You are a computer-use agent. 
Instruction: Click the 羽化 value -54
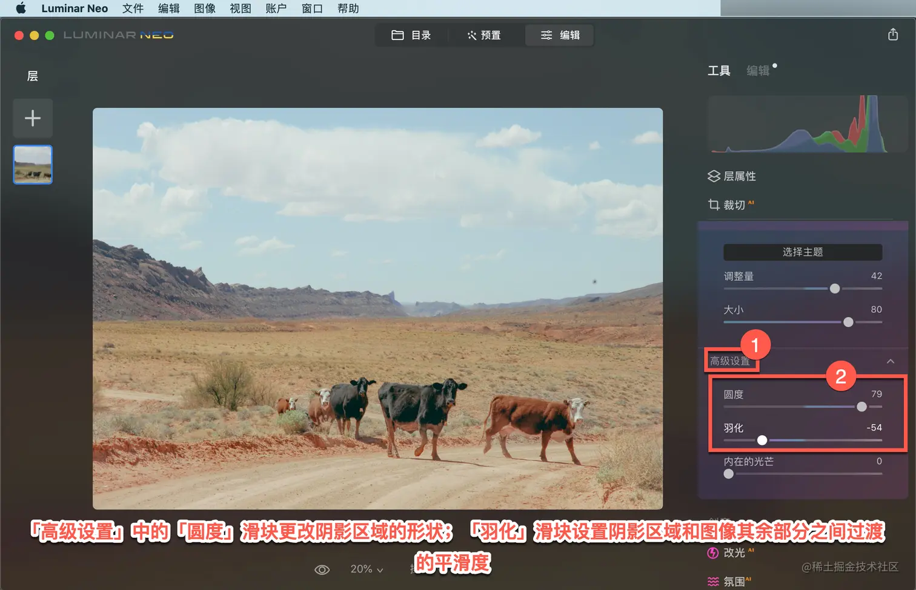874,427
